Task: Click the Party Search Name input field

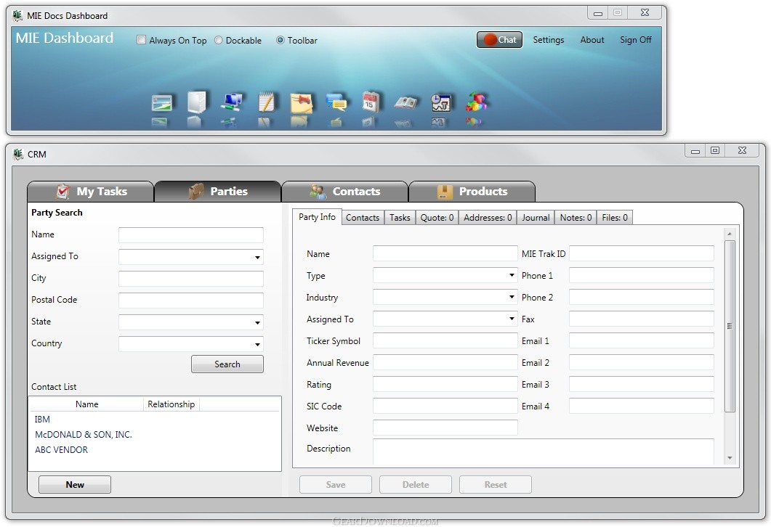Action: point(191,234)
